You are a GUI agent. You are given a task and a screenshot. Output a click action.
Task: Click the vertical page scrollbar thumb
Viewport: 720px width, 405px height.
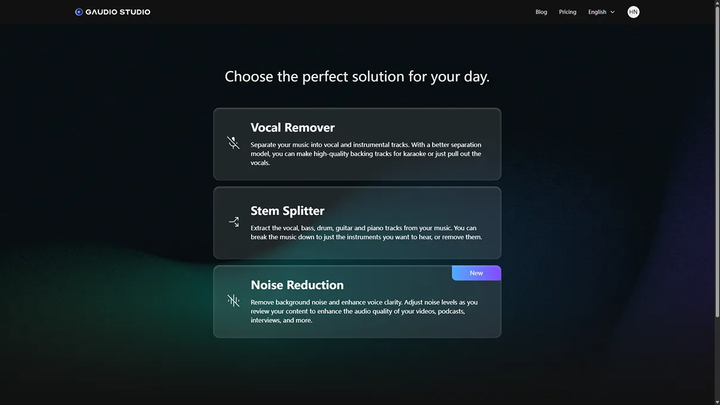tap(717, 161)
